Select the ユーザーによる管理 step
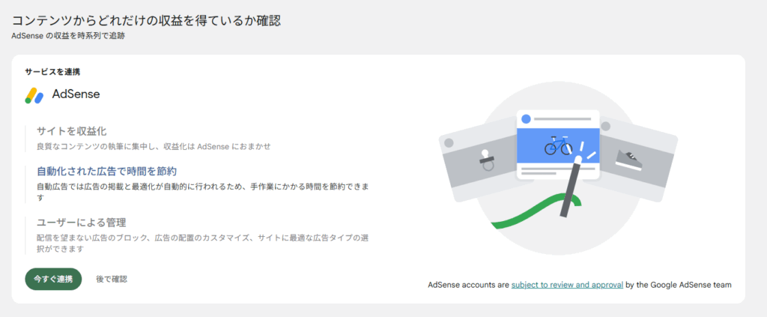The image size is (767, 317). click(x=81, y=223)
